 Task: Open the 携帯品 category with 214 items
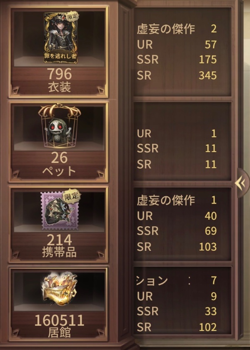click(59, 225)
